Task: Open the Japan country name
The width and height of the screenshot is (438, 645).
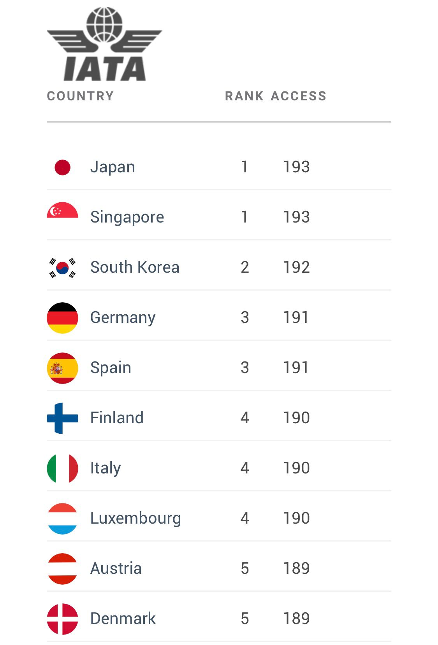Action: [113, 167]
